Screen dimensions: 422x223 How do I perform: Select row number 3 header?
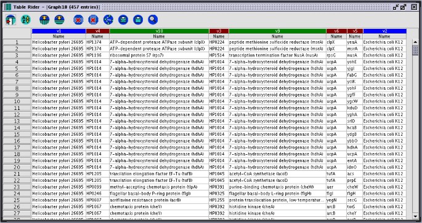pos(17,55)
